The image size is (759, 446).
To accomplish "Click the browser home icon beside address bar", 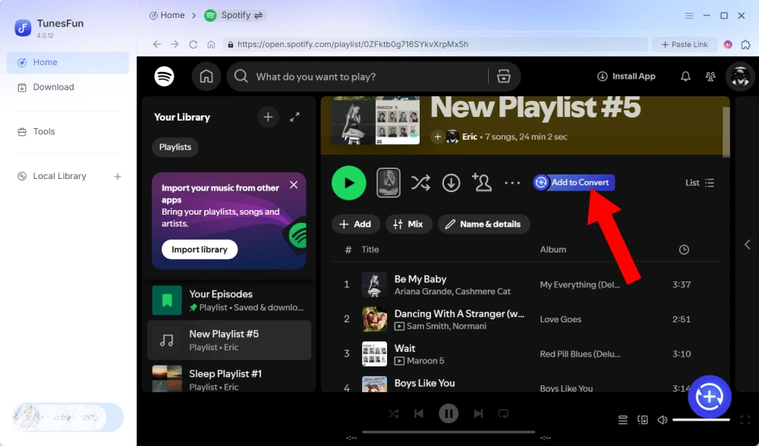I will [211, 45].
